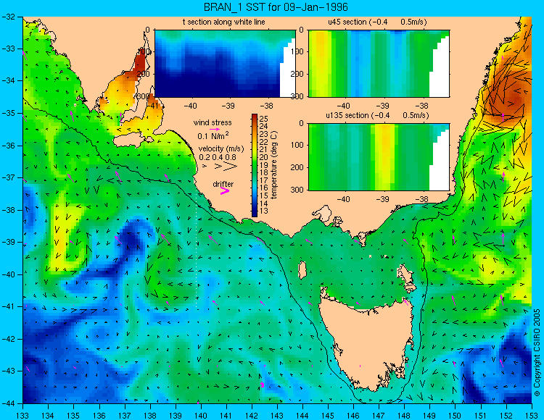544x420 pixels.
Task: Click the -39 label under u135 section plot
Action: point(384,199)
